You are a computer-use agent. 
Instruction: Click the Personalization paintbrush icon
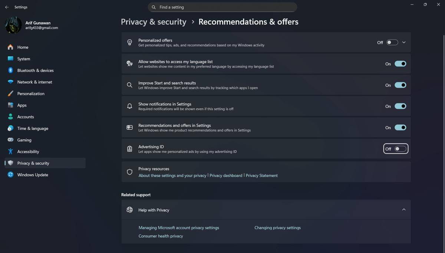click(10, 93)
